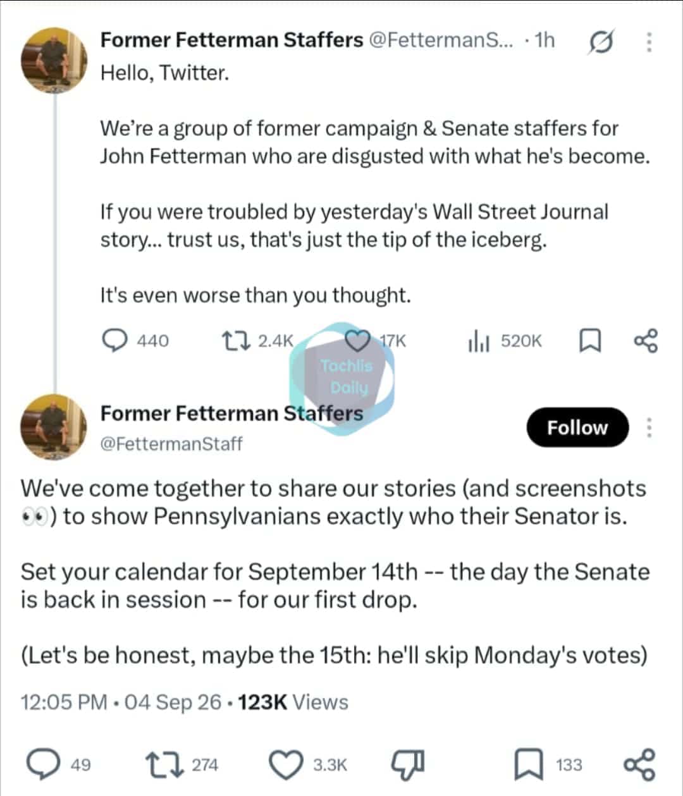Viewport: 683px width, 796px height.
Task: Downvote the second tweet
Action: pyautogui.click(x=408, y=765)
